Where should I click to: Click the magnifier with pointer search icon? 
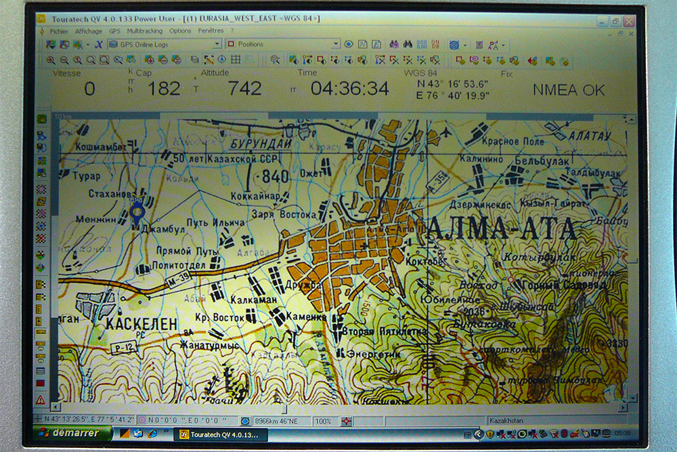click(275, 60)
